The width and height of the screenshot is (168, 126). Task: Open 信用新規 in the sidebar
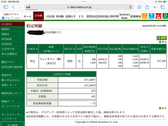tap(7, 39)
